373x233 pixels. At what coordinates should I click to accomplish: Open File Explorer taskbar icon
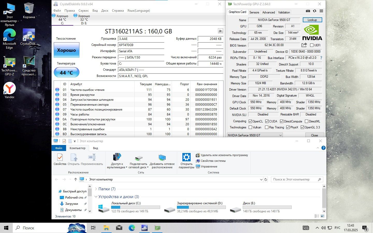[x=106, y=228]
